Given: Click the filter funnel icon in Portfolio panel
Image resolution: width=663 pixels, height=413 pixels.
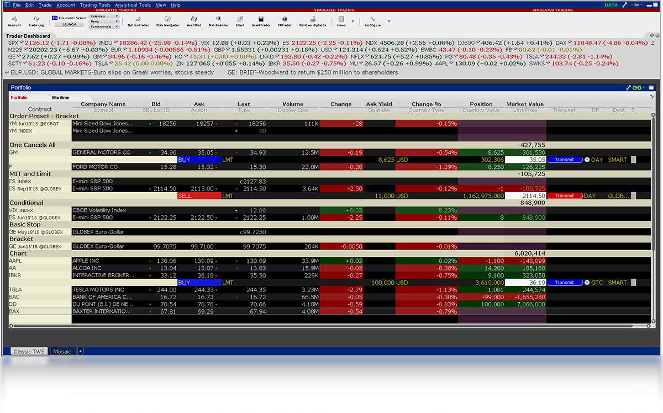Looking at the screenshot, I should click(x=652, y=97).
